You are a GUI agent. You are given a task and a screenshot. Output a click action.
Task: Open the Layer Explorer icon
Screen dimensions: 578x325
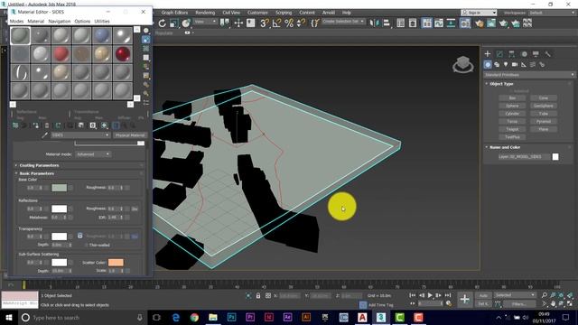pyautogui.click(x=413, y=23)
